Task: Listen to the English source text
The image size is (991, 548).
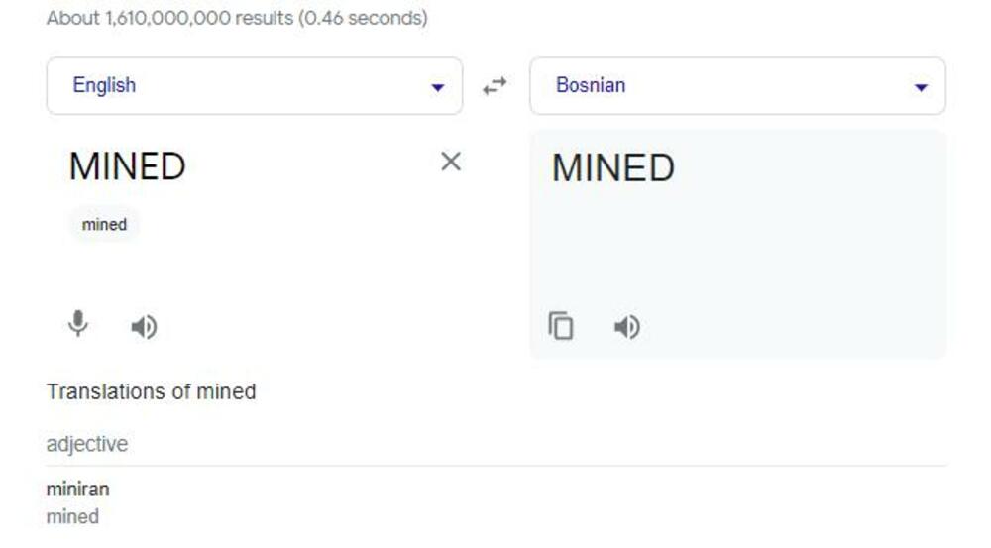Action: 145,326
